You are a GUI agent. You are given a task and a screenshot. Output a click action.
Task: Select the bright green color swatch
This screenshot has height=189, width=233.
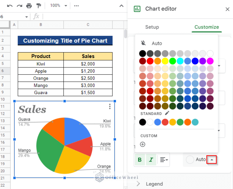[173, 61]
